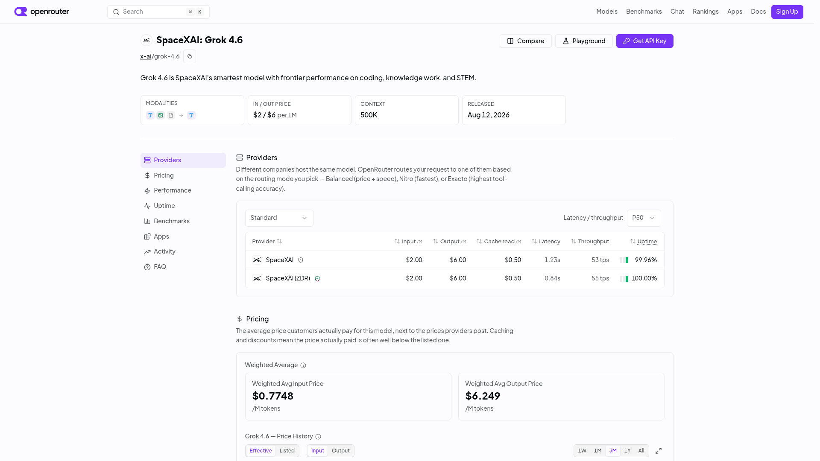The height and width of the screenshot is (461, 820).
Task: Click the Weighted Avg Output Price card
Action: (561, 397)
